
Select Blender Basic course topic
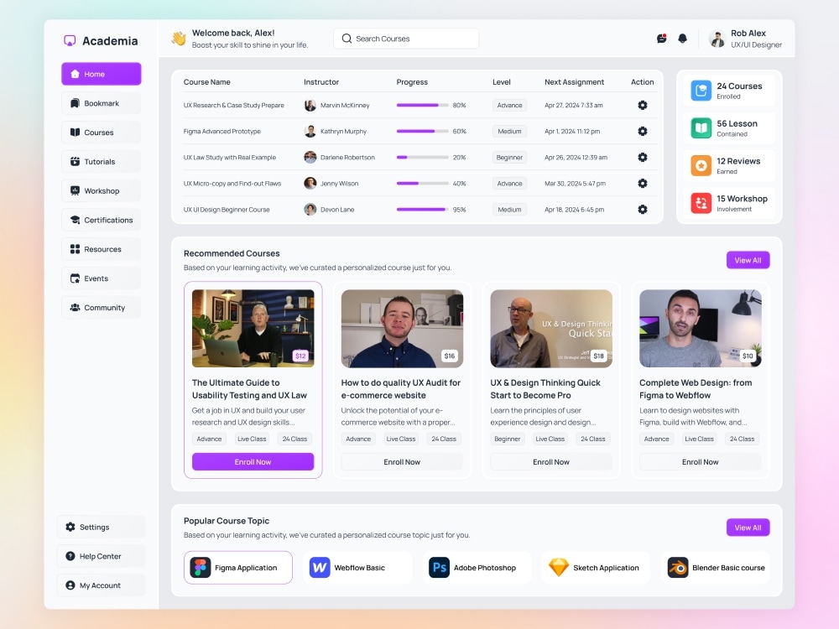pos(716,568)
